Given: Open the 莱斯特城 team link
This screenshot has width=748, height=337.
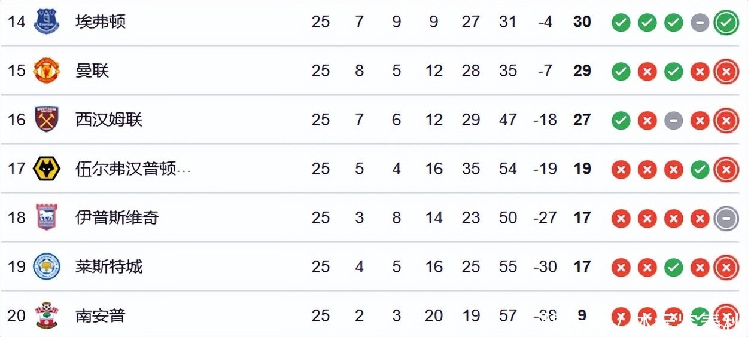Looking at the screenshot, I should point(109,267).
